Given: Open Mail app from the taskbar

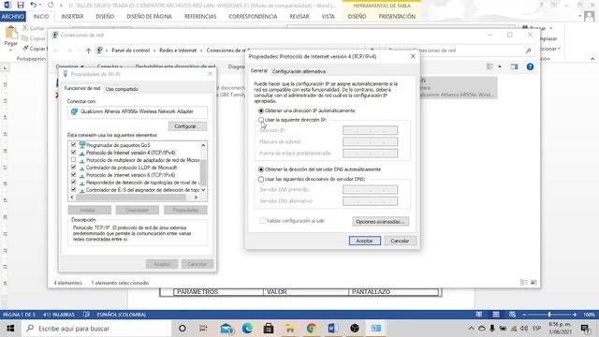Looking at the screenshot, I should pos(226,329).
